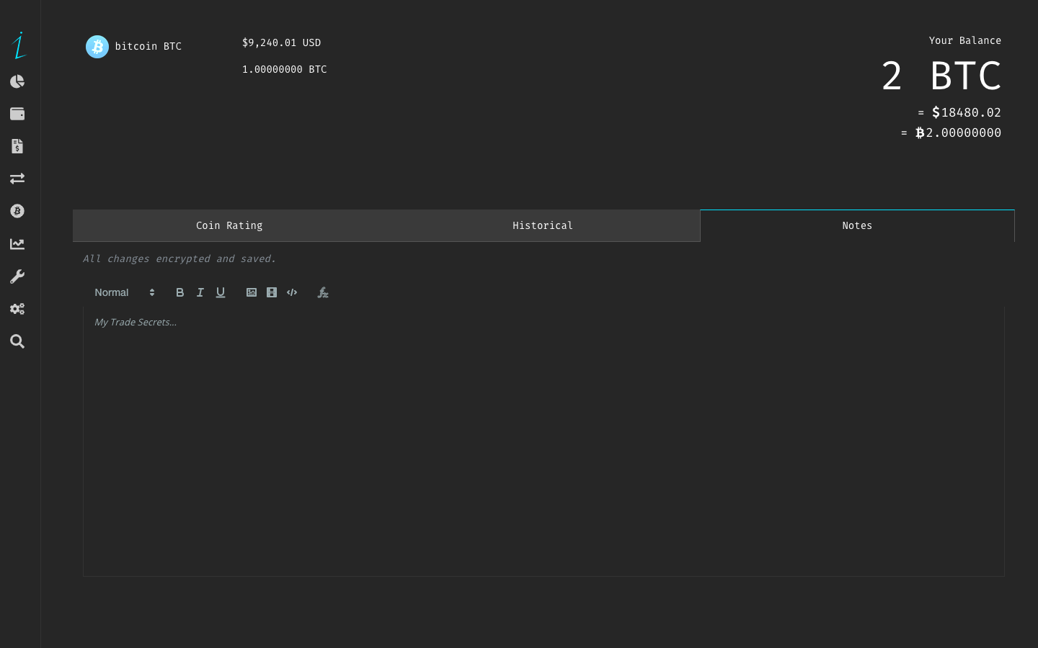Toggle italic formatting in the notes editor
Viewport: 1038px width, 648px height.
pos(200,292)
